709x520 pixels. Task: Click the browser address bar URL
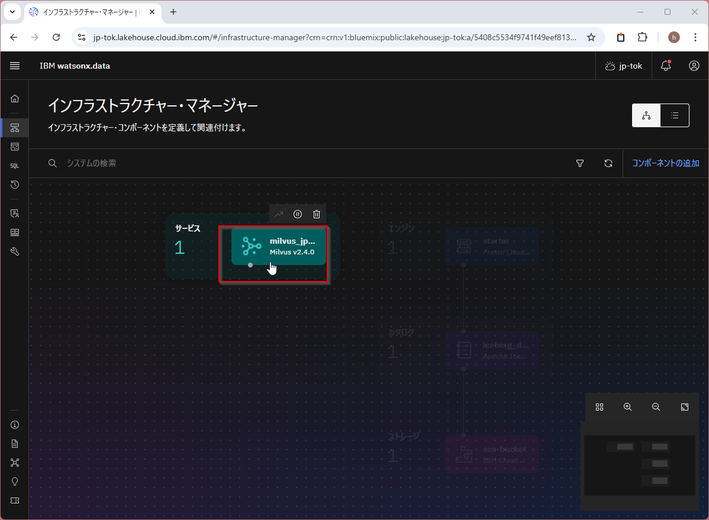point(334,37)
